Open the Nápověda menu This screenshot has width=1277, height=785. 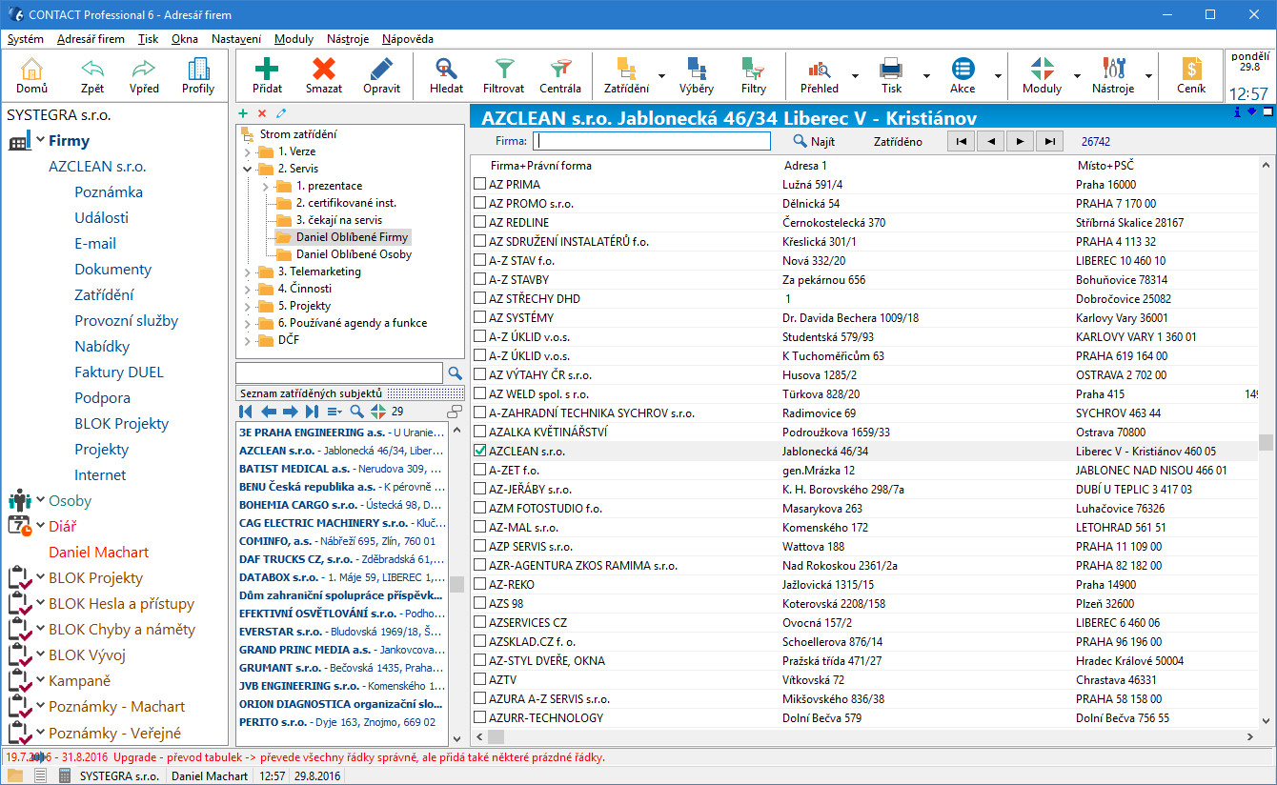(408, 39)
